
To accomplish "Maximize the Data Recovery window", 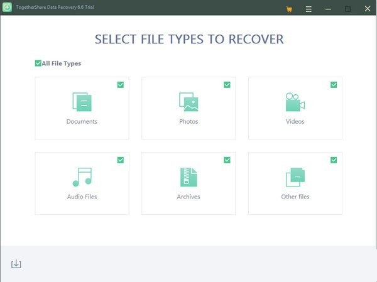I will [347, 9].
